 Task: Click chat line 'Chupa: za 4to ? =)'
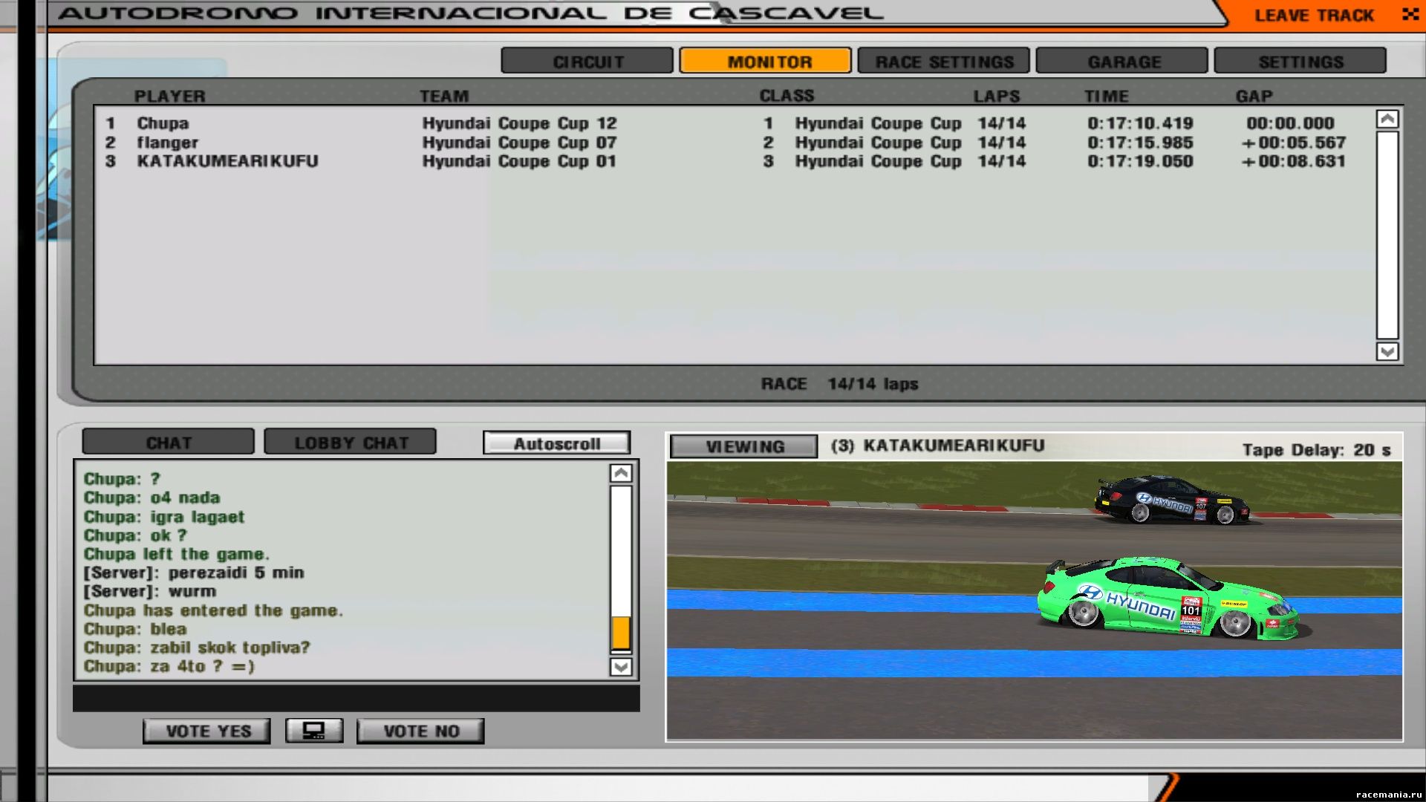click(169, 666)
